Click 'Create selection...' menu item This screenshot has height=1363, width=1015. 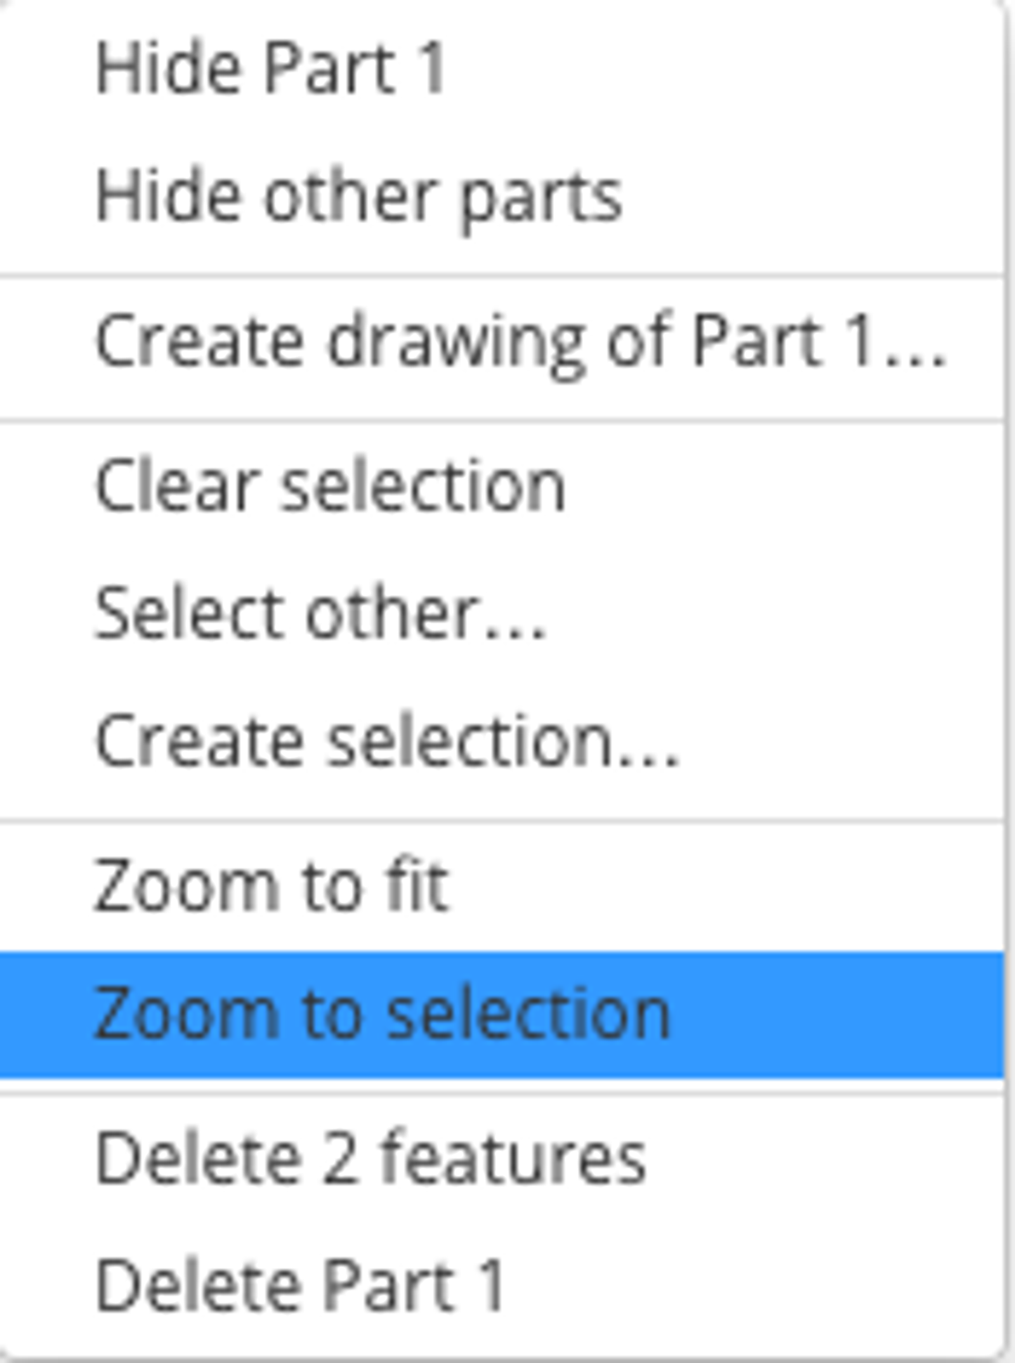pyautogui.click(x=387, y=741)
